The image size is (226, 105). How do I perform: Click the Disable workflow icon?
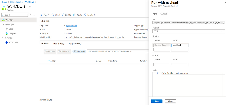tap(63, 15)
